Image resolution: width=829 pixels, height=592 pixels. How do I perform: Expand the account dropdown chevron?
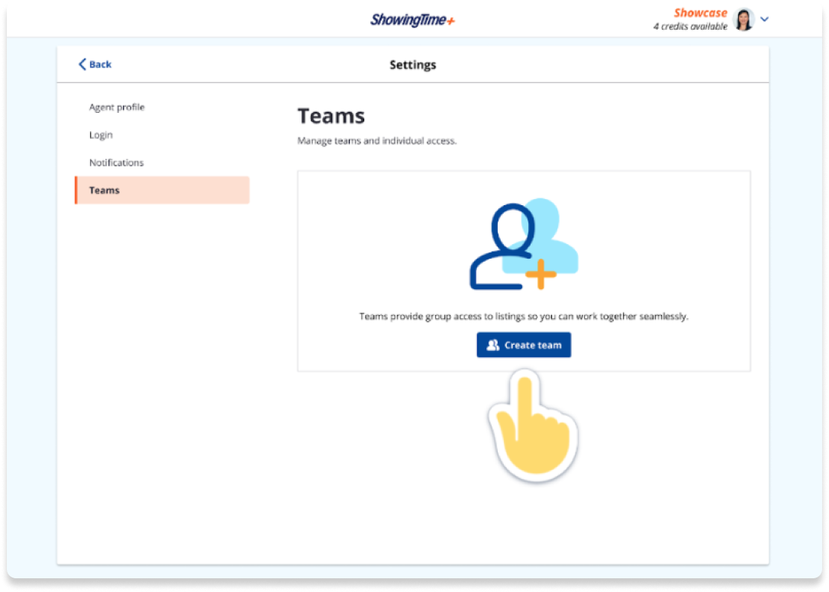point(764,20)
